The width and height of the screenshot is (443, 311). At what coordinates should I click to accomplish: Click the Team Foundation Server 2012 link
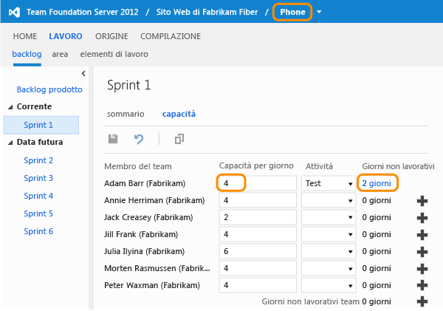pos(83,12)
